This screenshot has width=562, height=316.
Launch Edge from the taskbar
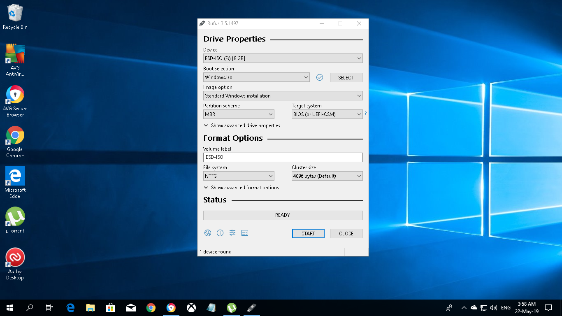(x=70, y=307)
